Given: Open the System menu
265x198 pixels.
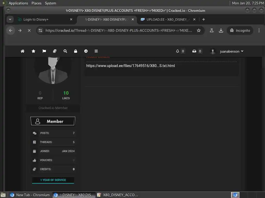Looking at the screenshot, I should point(50,3).
